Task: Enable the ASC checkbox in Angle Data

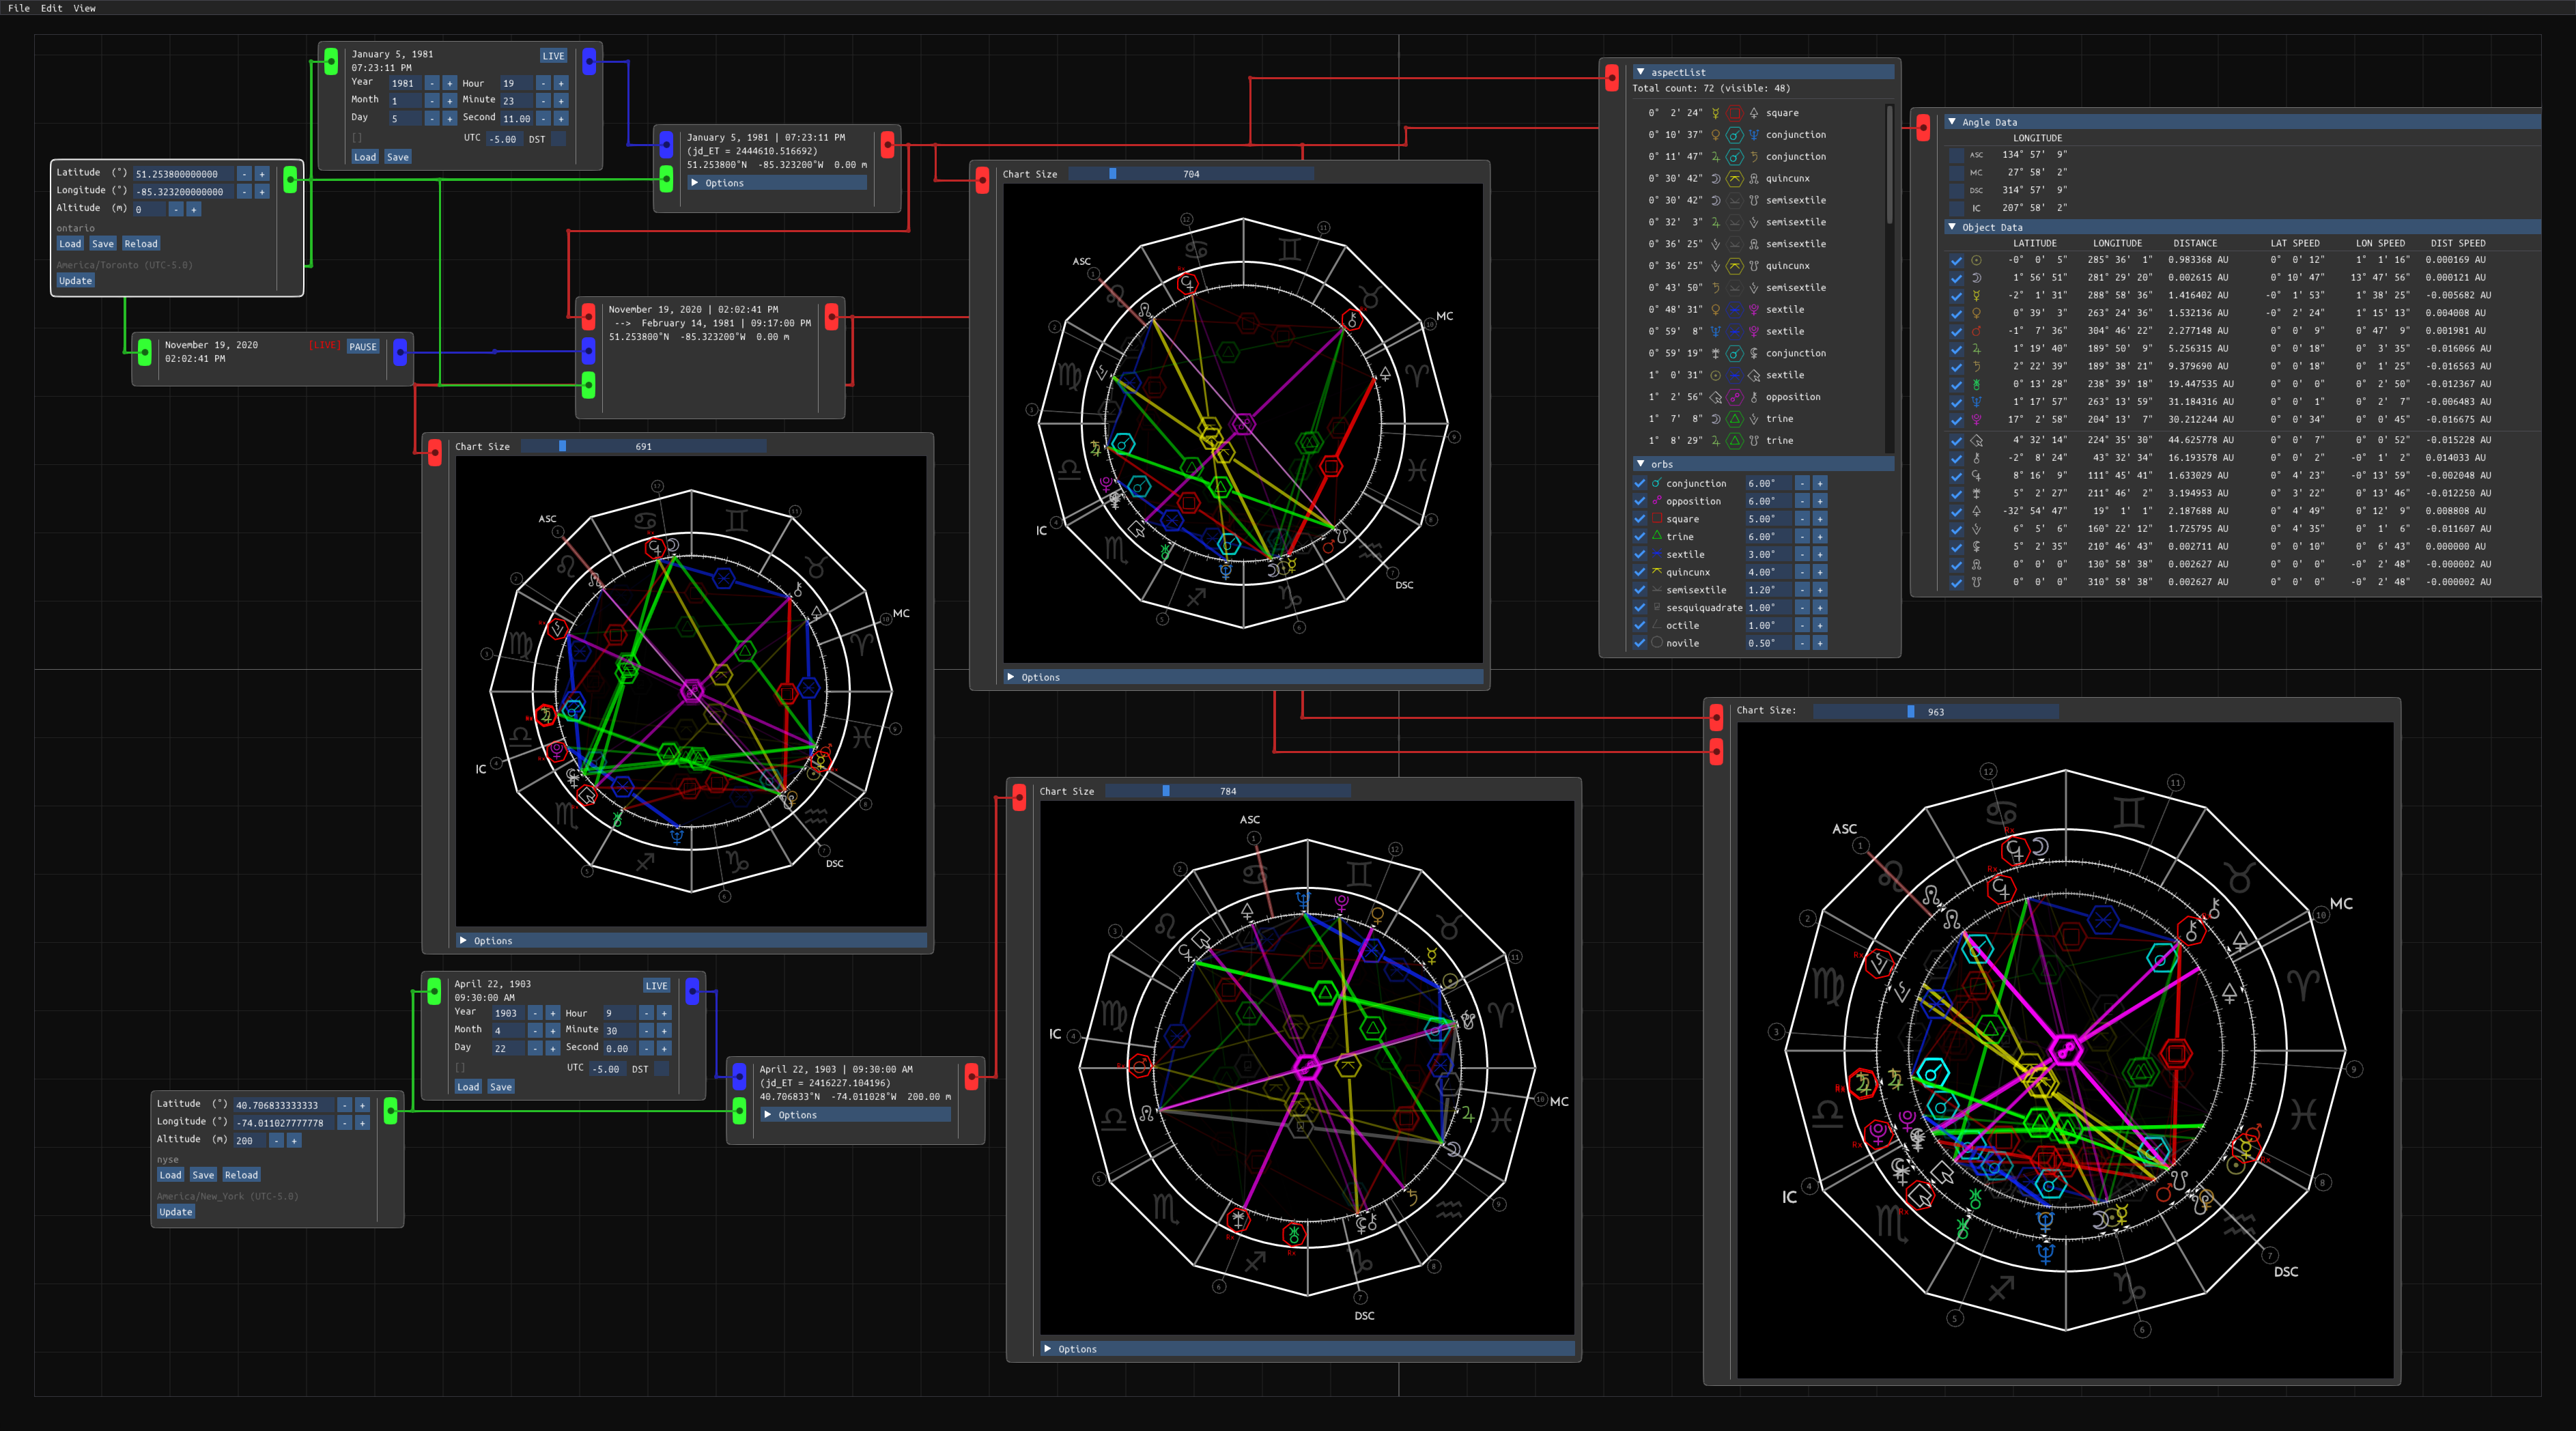Action: pos(1956,155)
